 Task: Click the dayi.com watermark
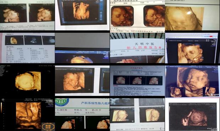[213, 129]
